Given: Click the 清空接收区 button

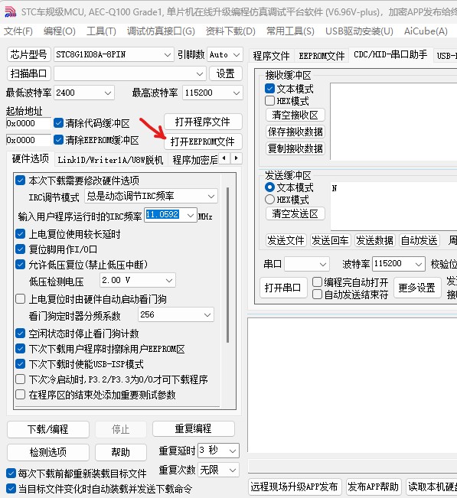Looking at the screenshot, I should coord(295,115).
